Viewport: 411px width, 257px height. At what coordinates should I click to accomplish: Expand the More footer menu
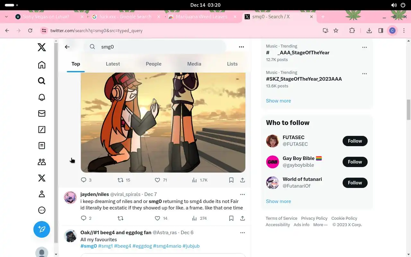click(320, 225)
